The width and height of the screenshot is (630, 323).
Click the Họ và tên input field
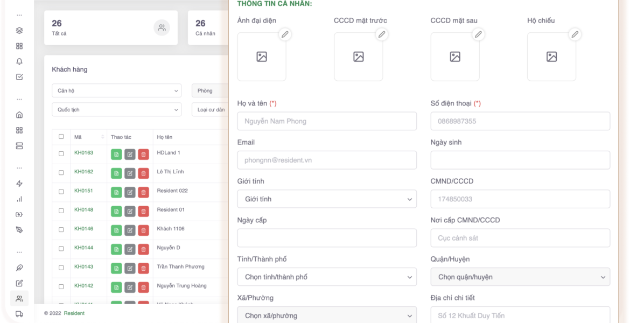[327, 121]
